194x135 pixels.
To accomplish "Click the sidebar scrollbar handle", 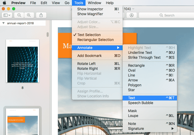I will [x=48, y=35].
